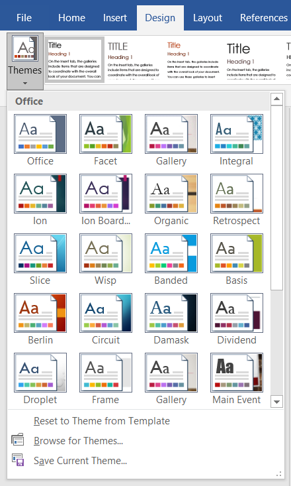The width and height of the screenshot is (291, 486).
Task: Click the gallery scroll up arrow
Action: point(276,99)
